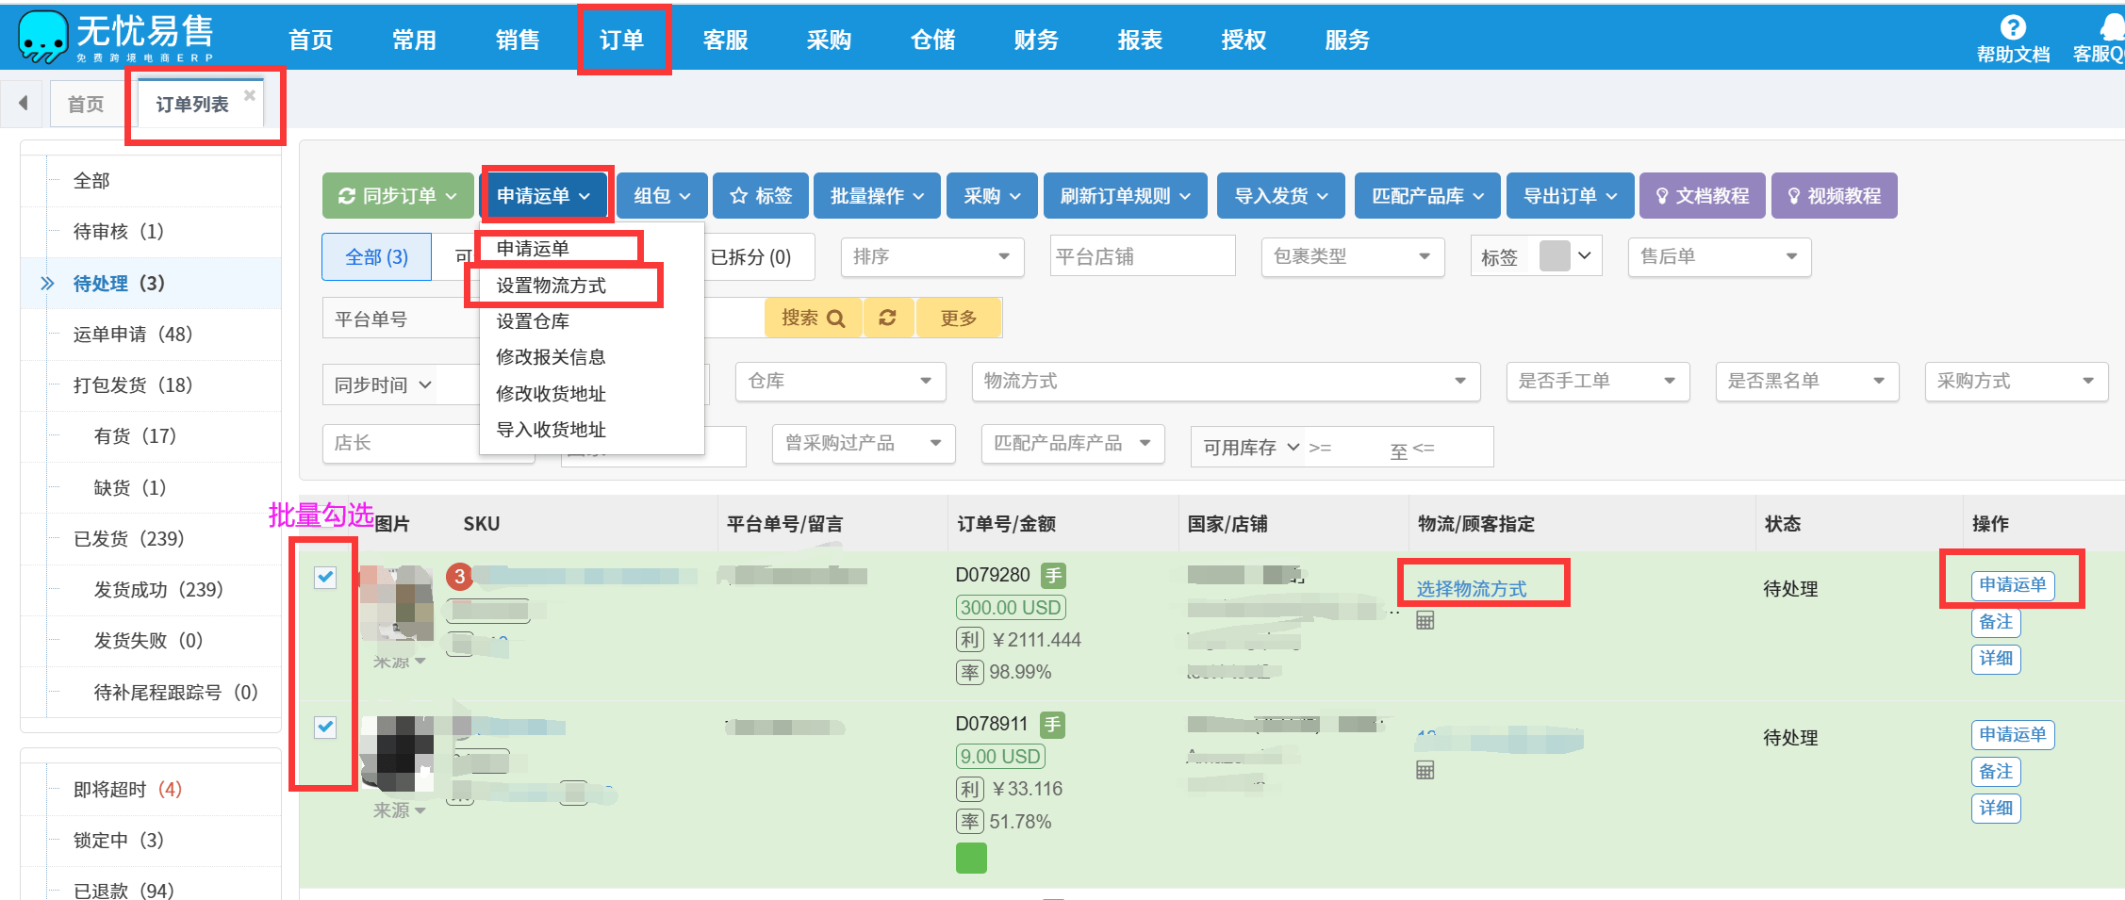Viewport: 2125px width, 900px height.
Task: Expand the 物流方式 filter dropdown
Action: (x=1224, y=382)
